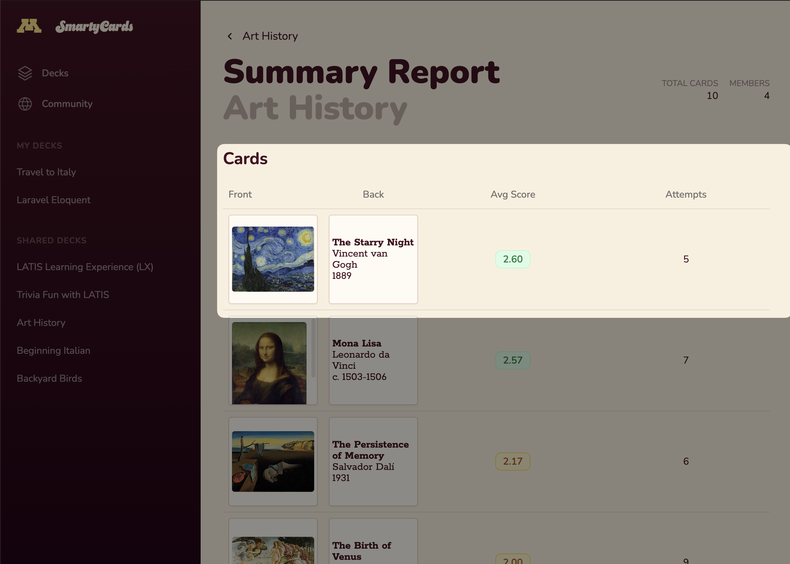Click The Persistence of Memory card back
Screen dimensions: 790x564
[x=373, y=462]
